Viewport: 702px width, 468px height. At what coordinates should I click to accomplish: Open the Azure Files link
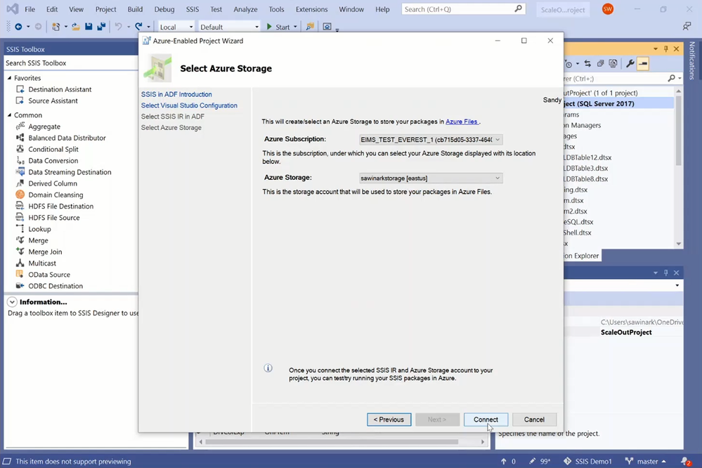pyautogui.click(x=462, y=122)
